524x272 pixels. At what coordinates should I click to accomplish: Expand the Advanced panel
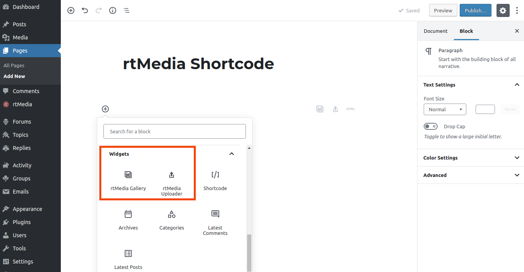coord(471,175)
